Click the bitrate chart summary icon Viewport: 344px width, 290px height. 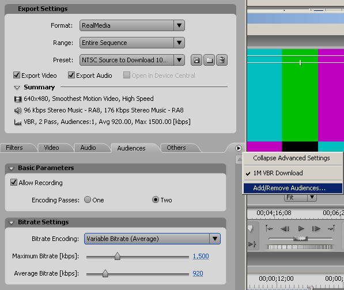(x=18, y=122)
